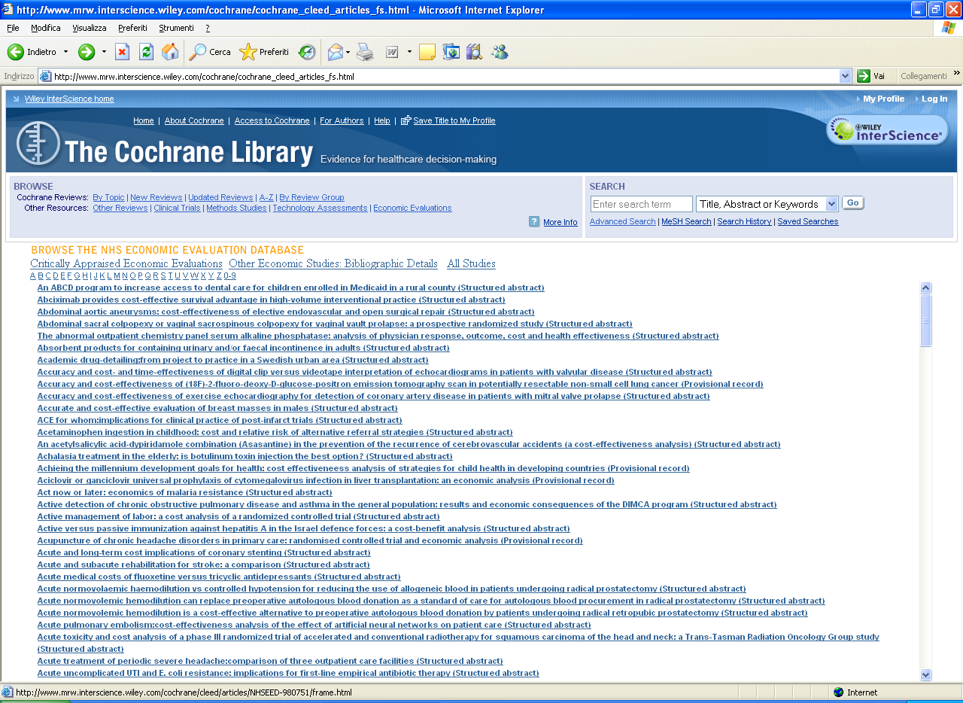Open MeSH Search link
Image resolution: width=963 pixels, height=703 pixels.
point(686,222)
